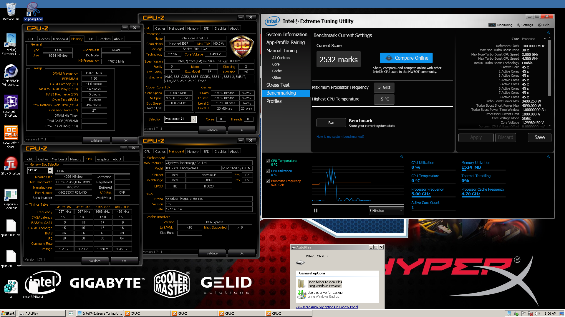Click the wrench icon above the Core/Proposed panel
Image resolution: width=565 pixels, height=317 pixels.
[x=549, y=33]
